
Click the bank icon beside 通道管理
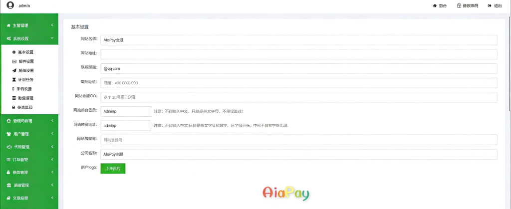(9, 185)
